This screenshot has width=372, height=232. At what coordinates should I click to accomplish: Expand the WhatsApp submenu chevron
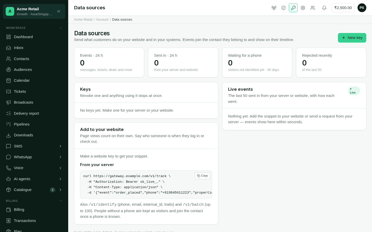point(60,157)
